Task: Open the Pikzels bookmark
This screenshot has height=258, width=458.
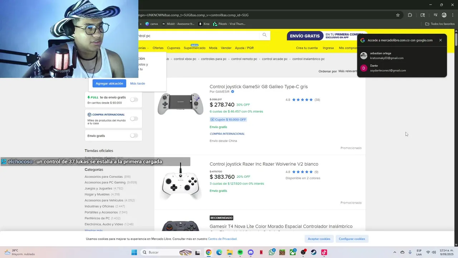Action: (x=229, y=24)
